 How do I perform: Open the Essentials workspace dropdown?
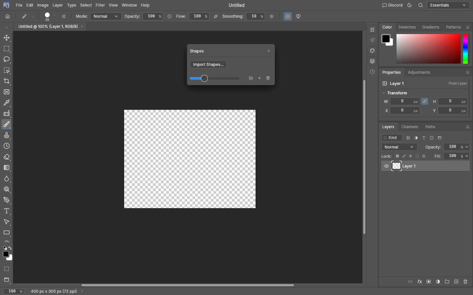(448, 5)
